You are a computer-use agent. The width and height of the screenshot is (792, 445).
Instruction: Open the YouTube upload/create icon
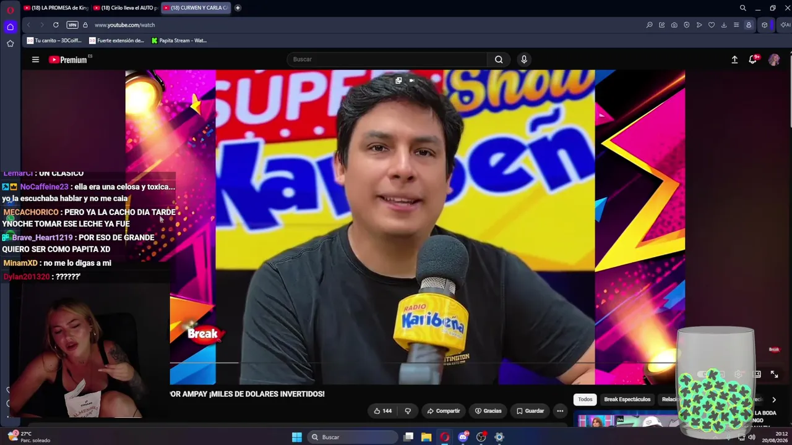(734, 59)
